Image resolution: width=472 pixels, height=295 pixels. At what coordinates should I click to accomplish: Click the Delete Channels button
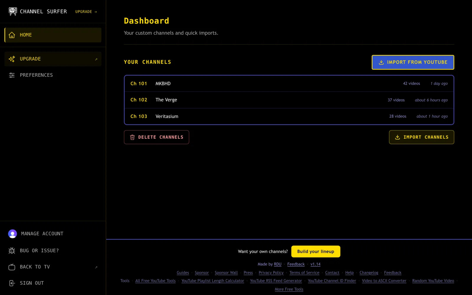[x=156, y=137]
